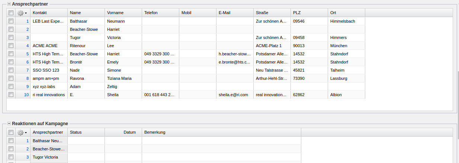This screenshot has height=163, width=459.
Task: Toggle select-all checkbox in Ansprechpartner table
Action: click(11, 13)
